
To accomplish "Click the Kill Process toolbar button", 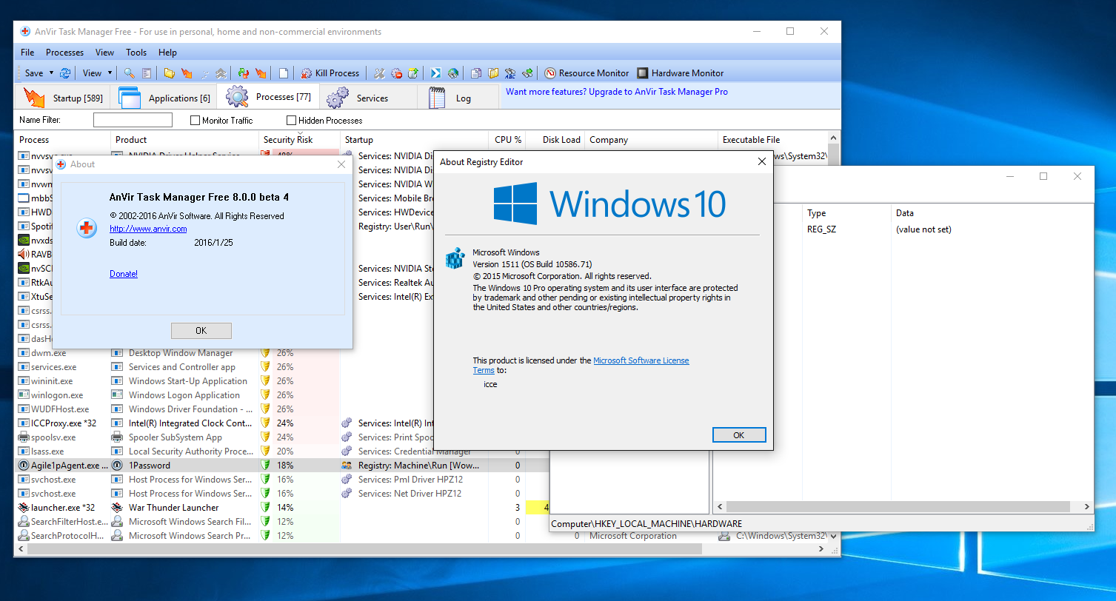I will click(x=330, y=73).
